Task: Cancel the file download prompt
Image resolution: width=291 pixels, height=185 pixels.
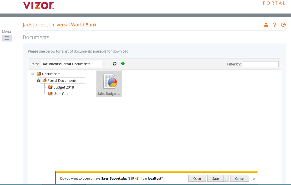Action: click(x=239, y=179)
